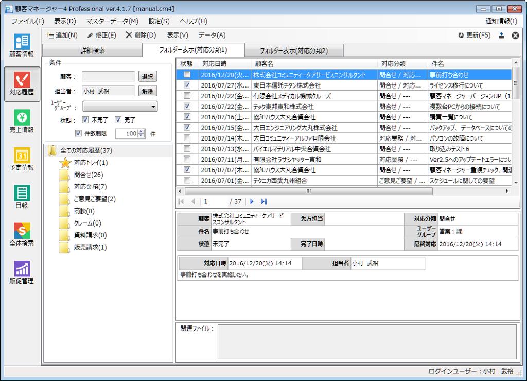Screen dimensions: 527x381
Task: Open the 設定(S) menu
Action: point(159,21)
